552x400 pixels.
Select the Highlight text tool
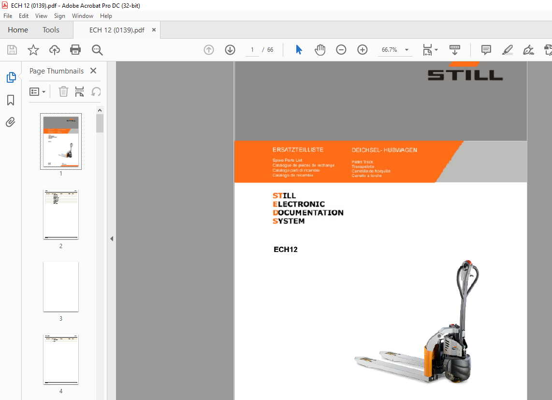click(x=508, y=50)
